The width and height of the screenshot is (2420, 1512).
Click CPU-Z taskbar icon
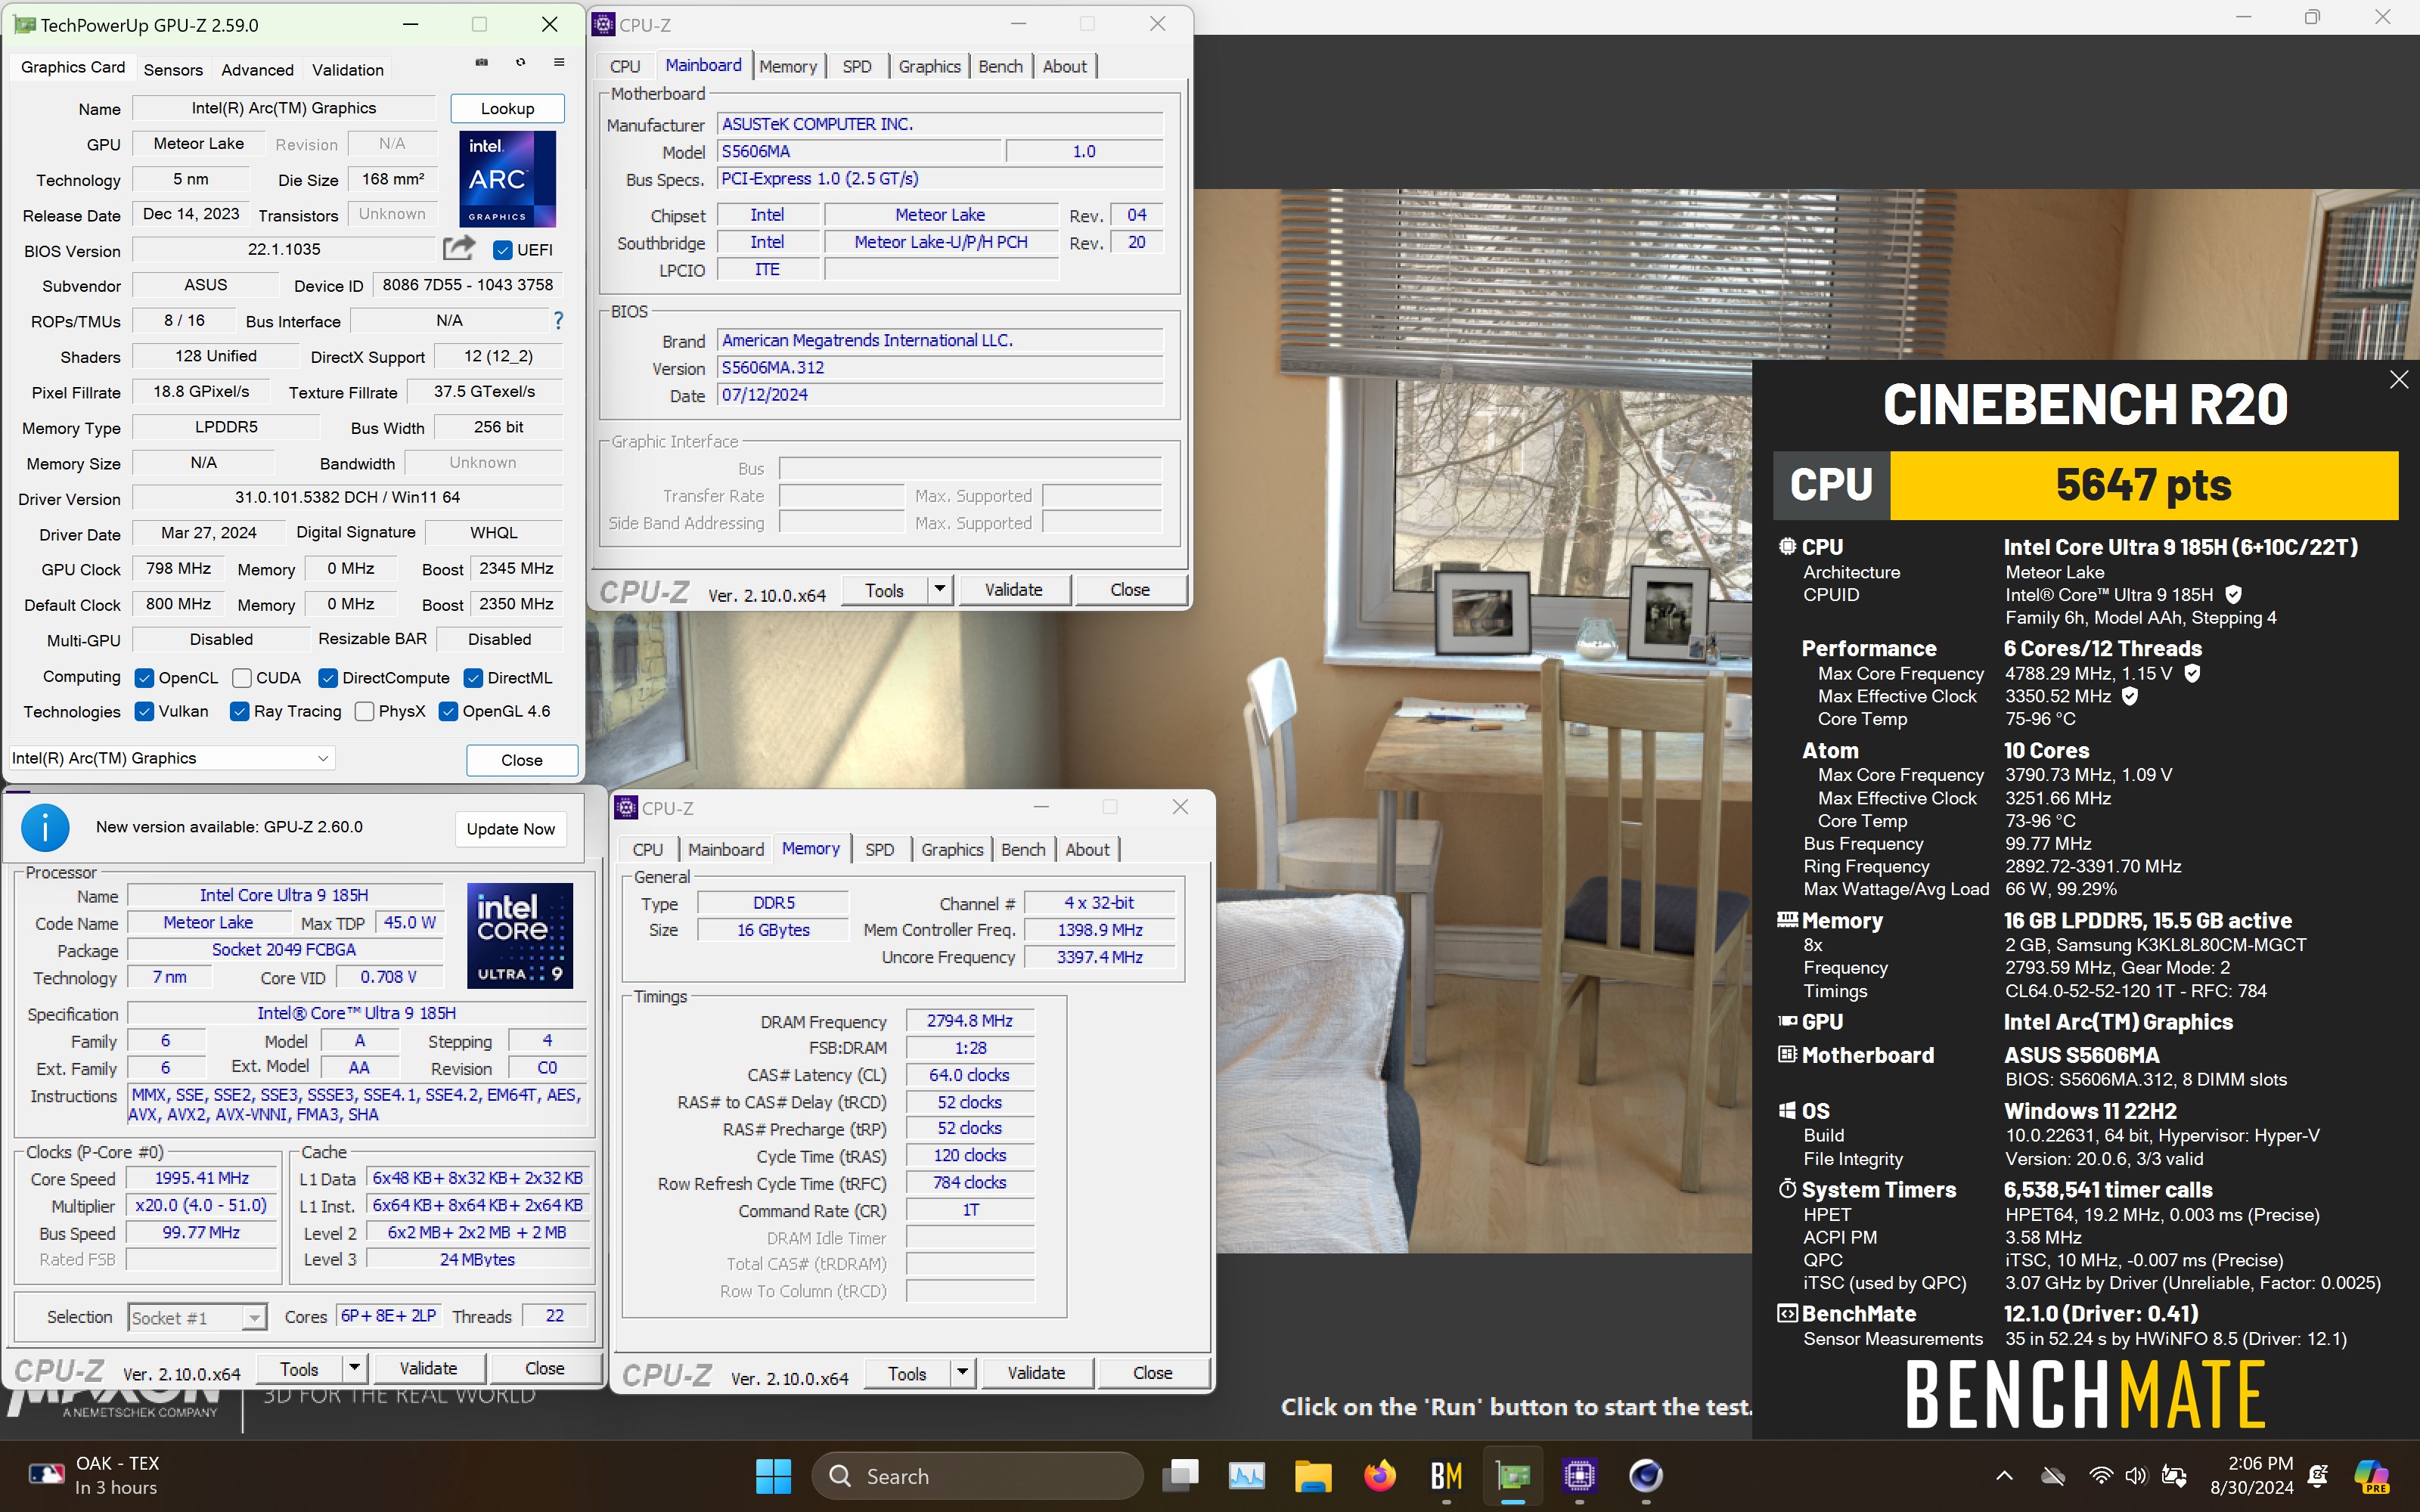pyautogui.click(x=1579, y=1476)
